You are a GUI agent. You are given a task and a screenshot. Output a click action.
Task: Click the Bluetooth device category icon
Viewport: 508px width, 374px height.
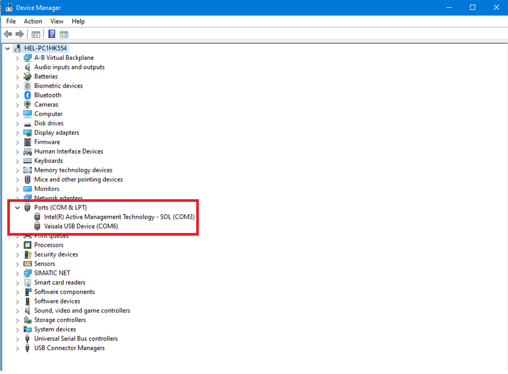coord(28,95)
